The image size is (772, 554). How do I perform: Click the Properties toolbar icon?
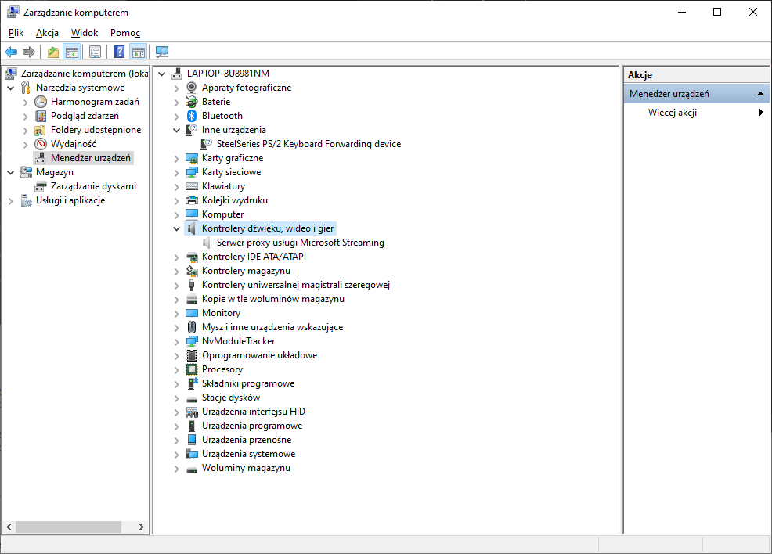pos(95,52)
